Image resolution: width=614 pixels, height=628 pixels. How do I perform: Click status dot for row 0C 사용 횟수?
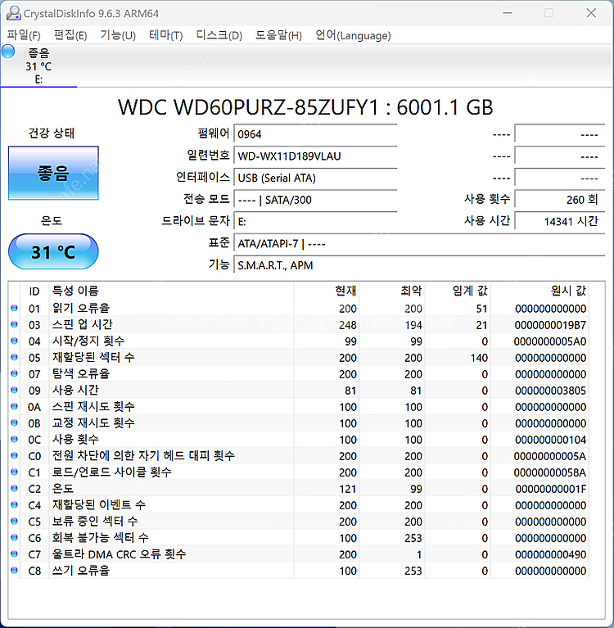(x=14, y=440)
